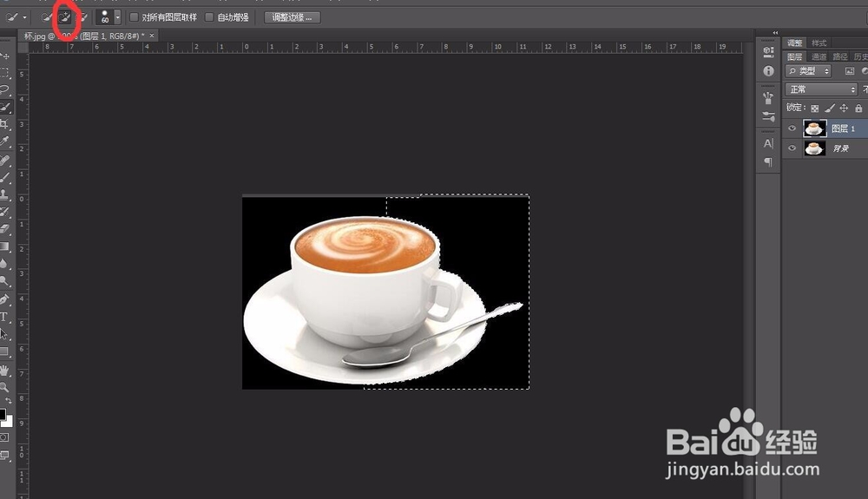Click the foreground color swatch
Screen dimensions: 868x499
[3, 414]
